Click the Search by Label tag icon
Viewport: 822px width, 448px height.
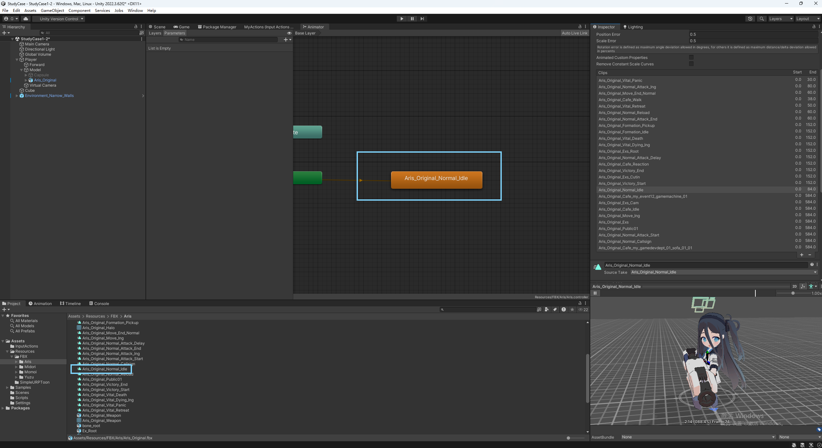(x=555, y=310)
